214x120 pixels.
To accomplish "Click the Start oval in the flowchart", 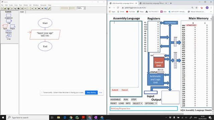I will tap(45, 23).
